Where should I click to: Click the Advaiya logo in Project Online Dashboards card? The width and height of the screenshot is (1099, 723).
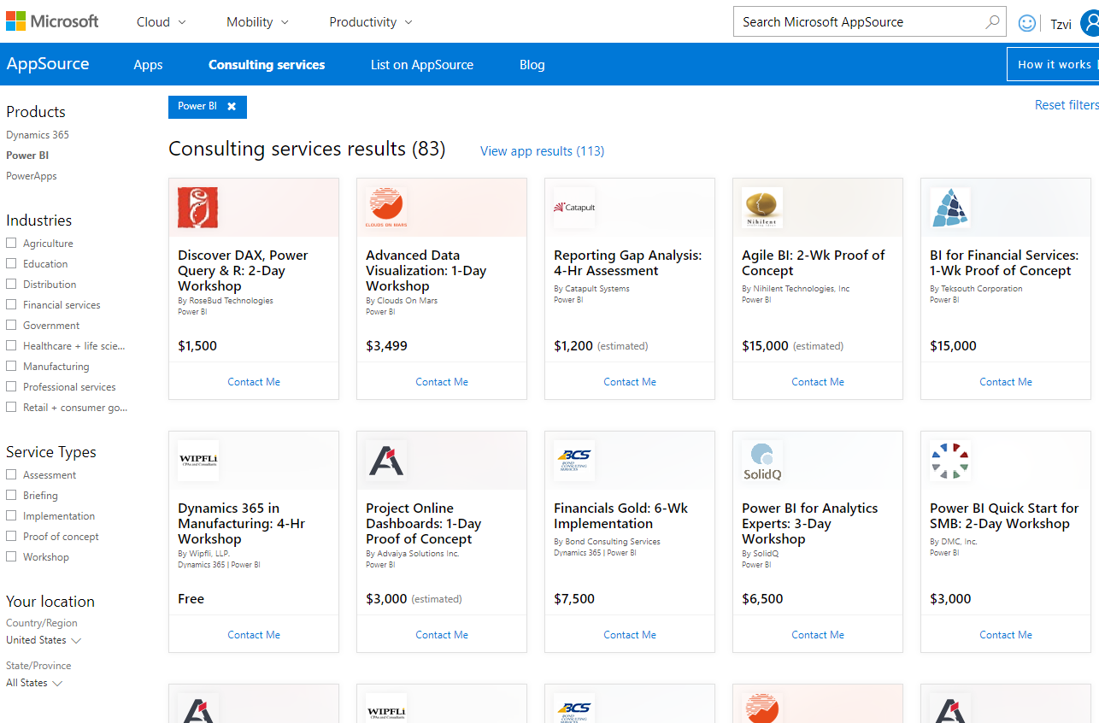pos(386,461)
